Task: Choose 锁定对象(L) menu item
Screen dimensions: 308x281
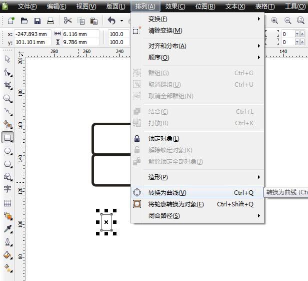Action: (x=197, y=139)
